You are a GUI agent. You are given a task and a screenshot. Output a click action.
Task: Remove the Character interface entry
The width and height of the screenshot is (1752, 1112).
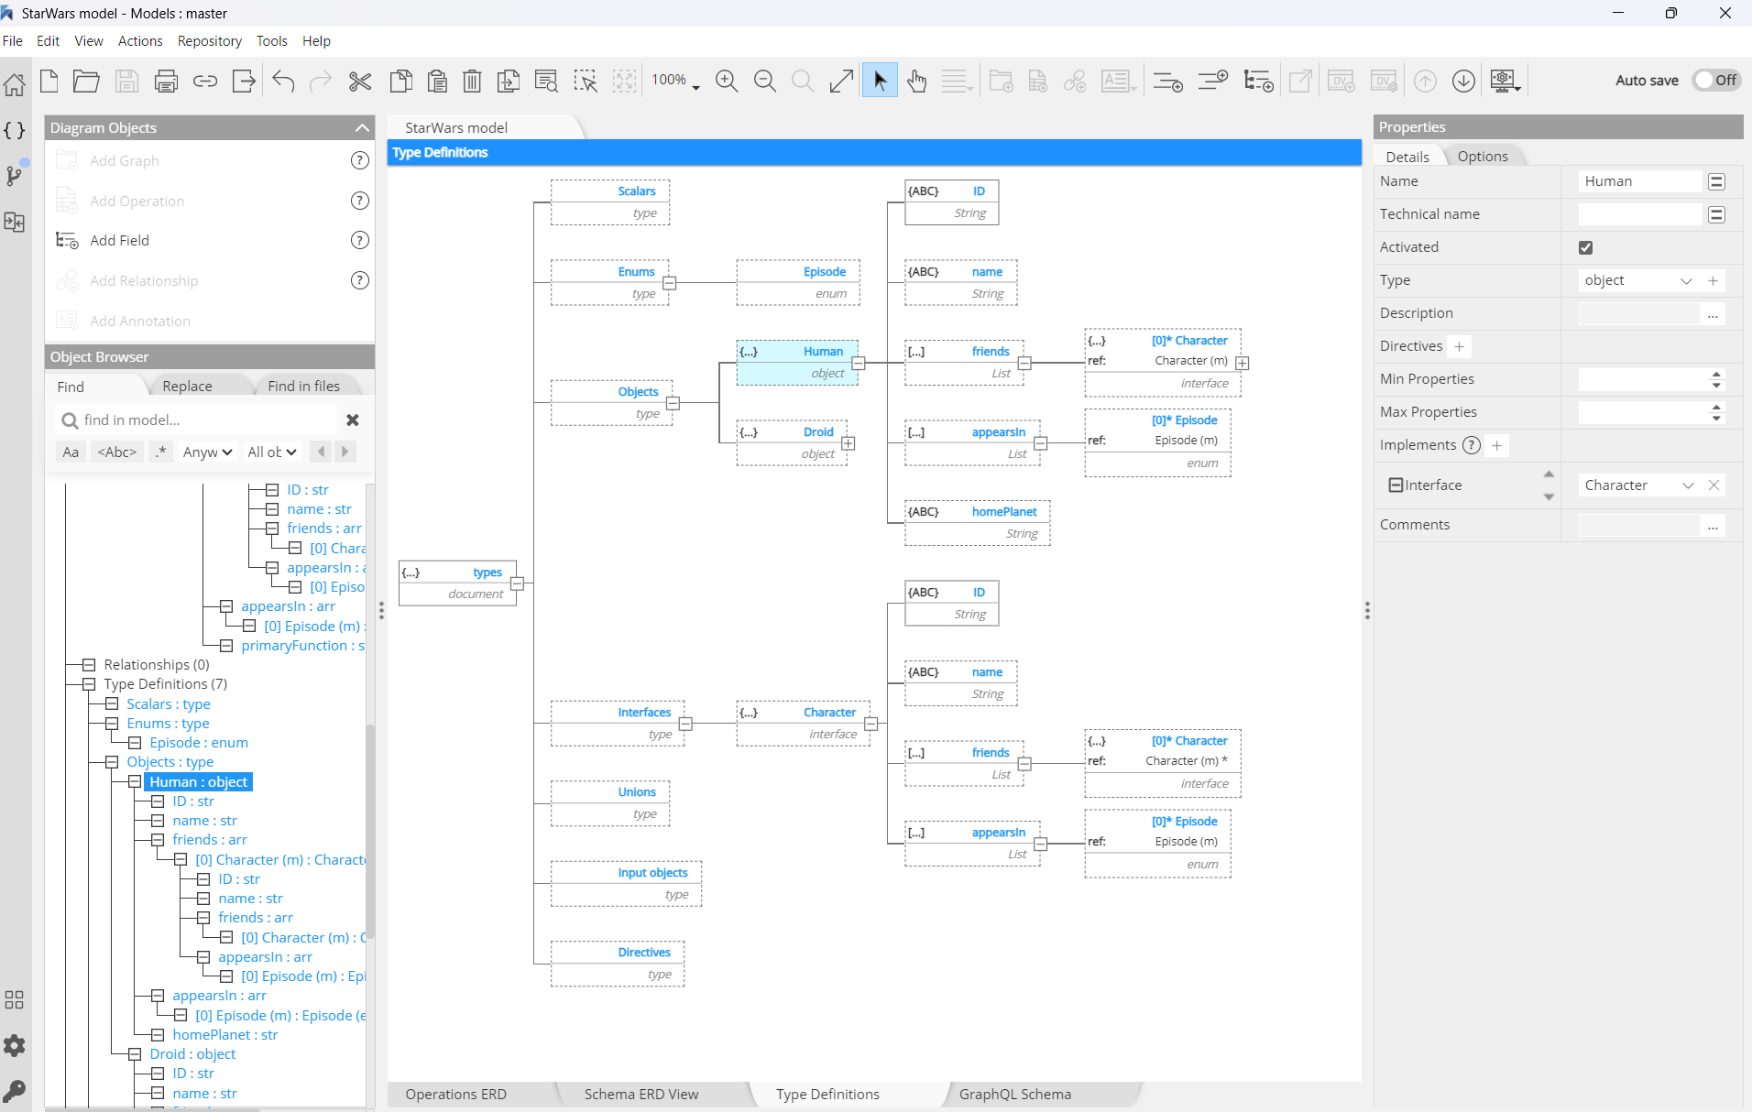pyautogui.click(x=1714, y=485)
